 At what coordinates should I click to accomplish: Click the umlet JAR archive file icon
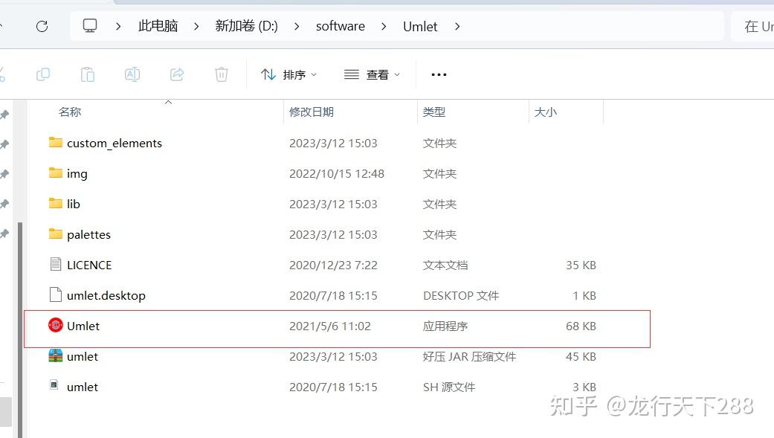pos(55,356)
